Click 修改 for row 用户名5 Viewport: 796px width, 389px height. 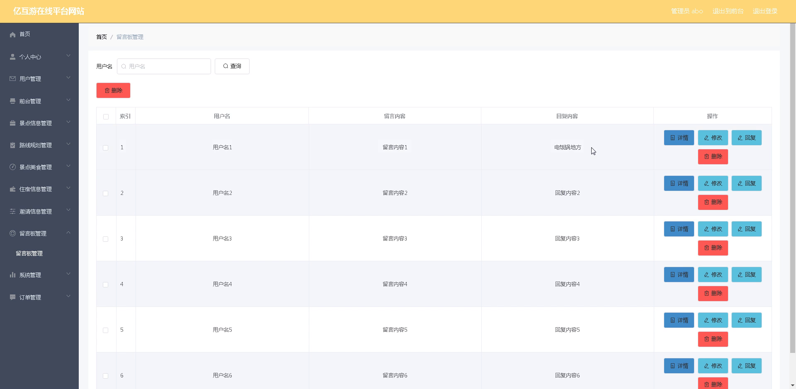tap(713, 320)
